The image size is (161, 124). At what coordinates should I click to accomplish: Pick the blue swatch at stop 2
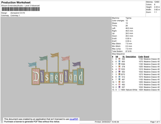click(x=119, y=61)
